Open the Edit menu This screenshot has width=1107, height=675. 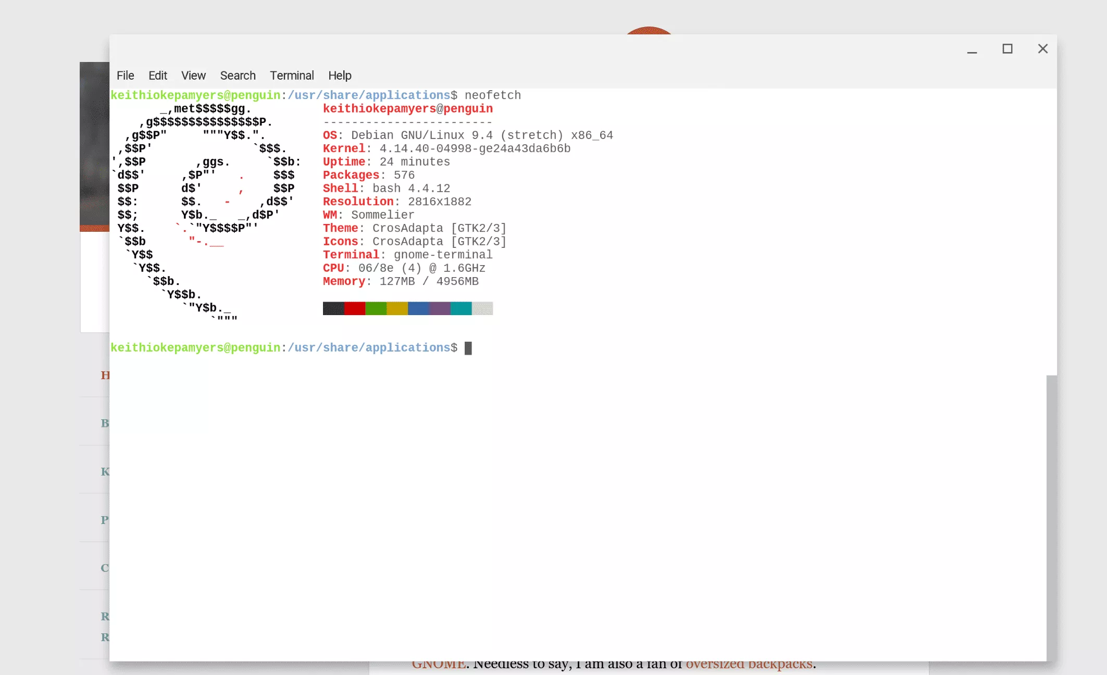pyautogui.click(x=157, y=75)
